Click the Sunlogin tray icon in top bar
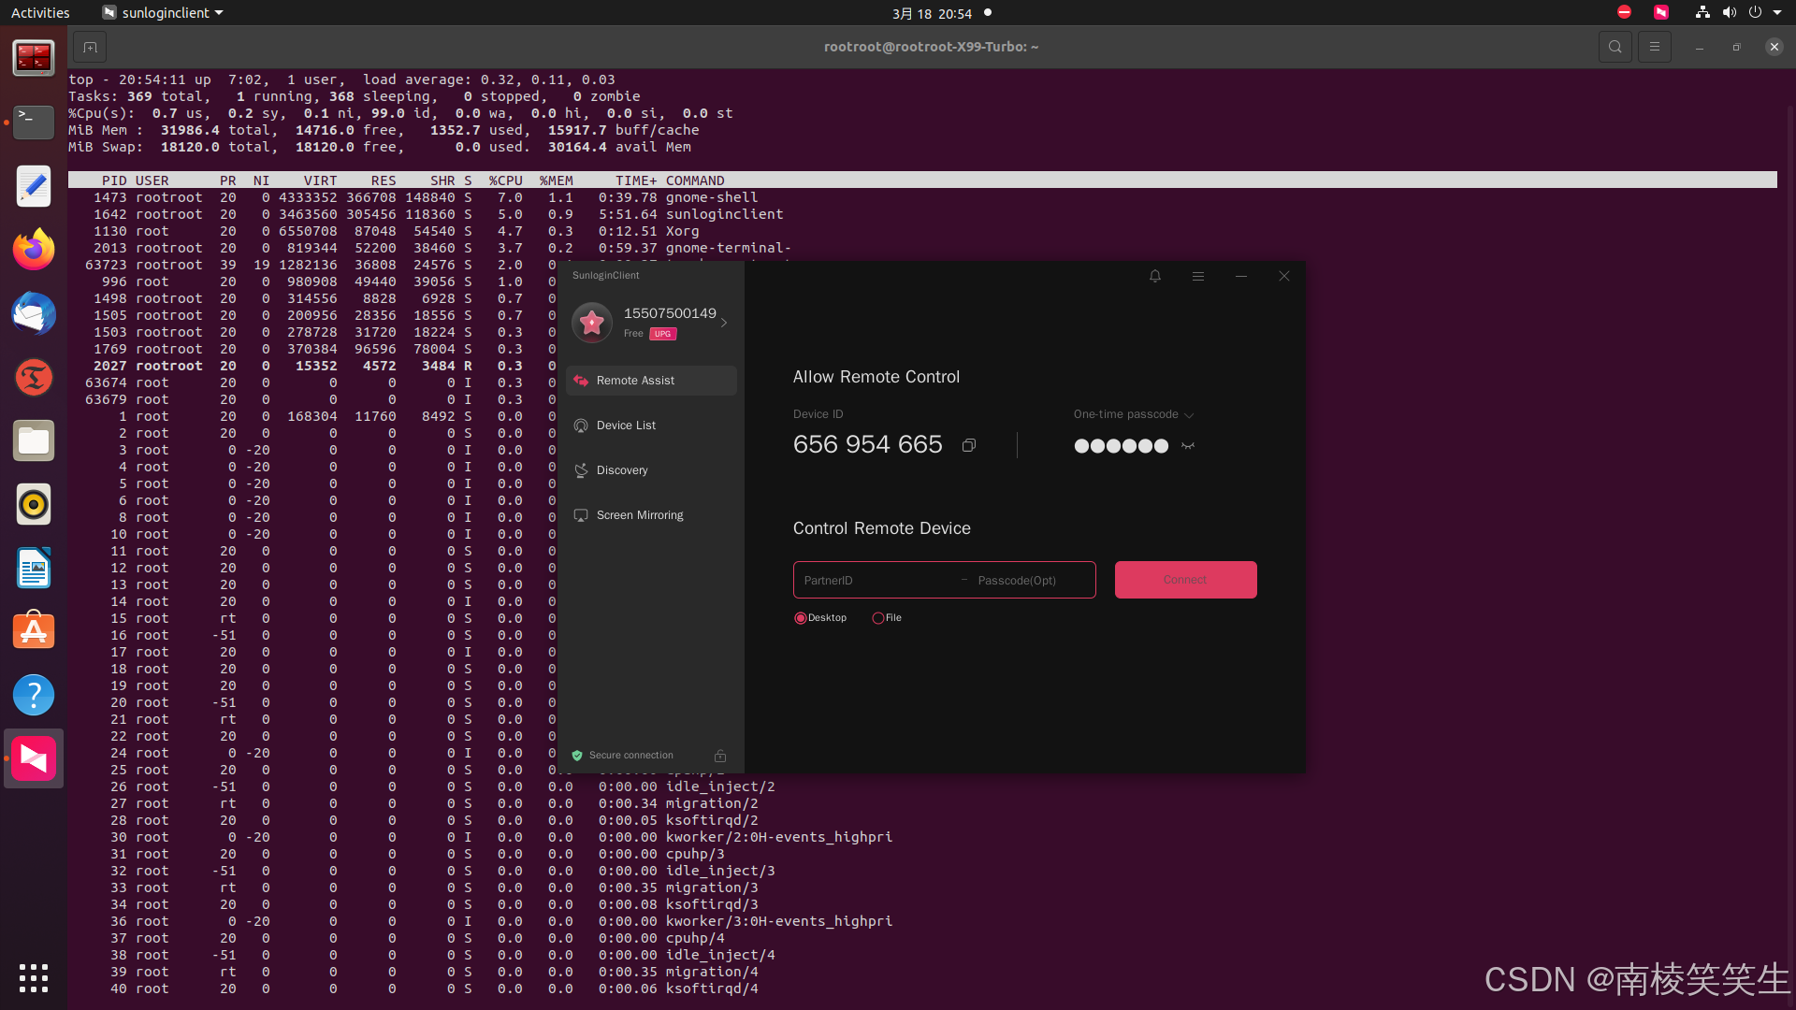1796x1010 pixels. click(1661, 12)
